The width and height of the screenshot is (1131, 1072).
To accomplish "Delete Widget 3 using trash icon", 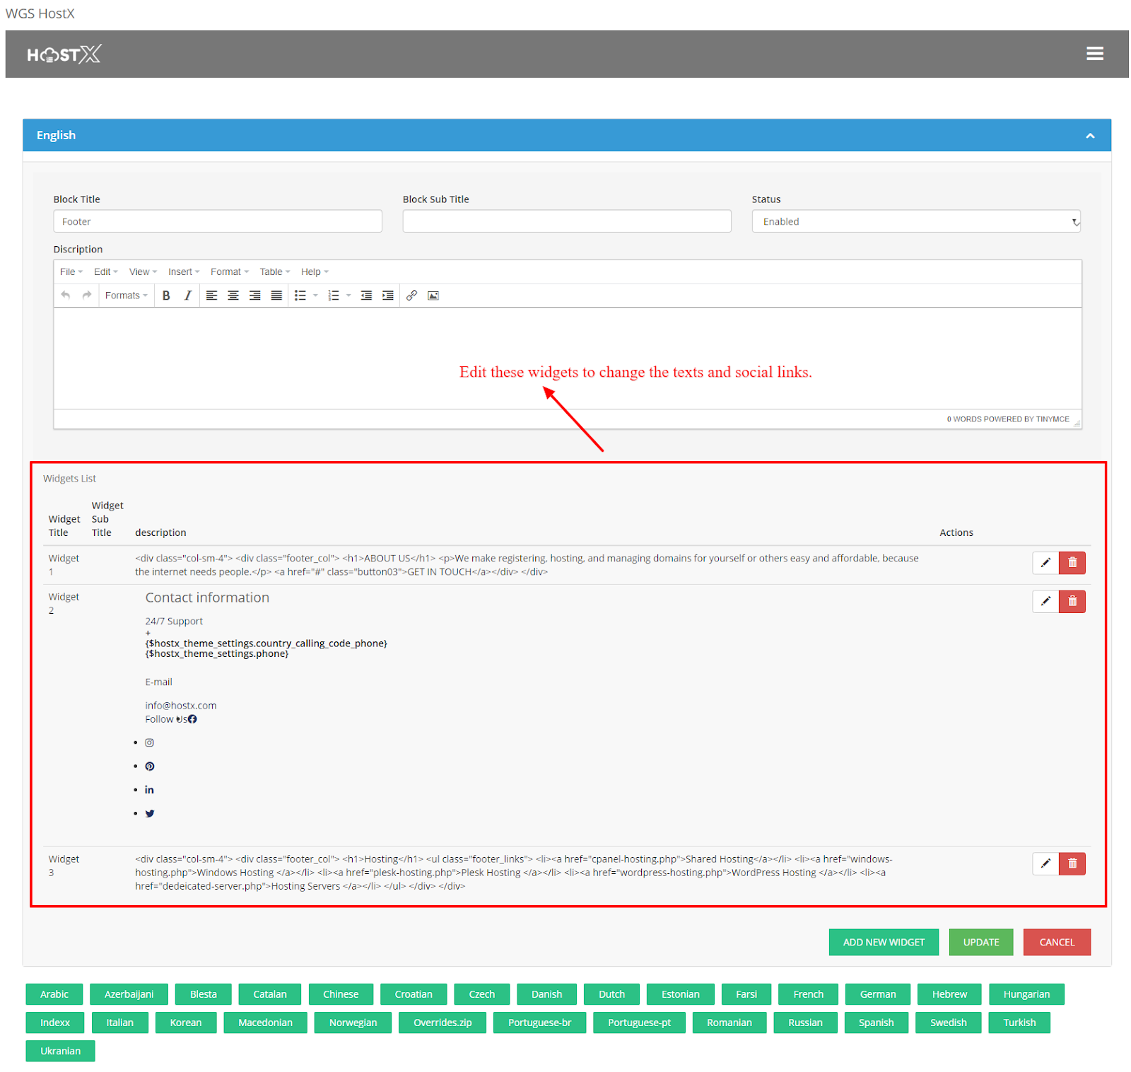I will (x=1072, y=863).
